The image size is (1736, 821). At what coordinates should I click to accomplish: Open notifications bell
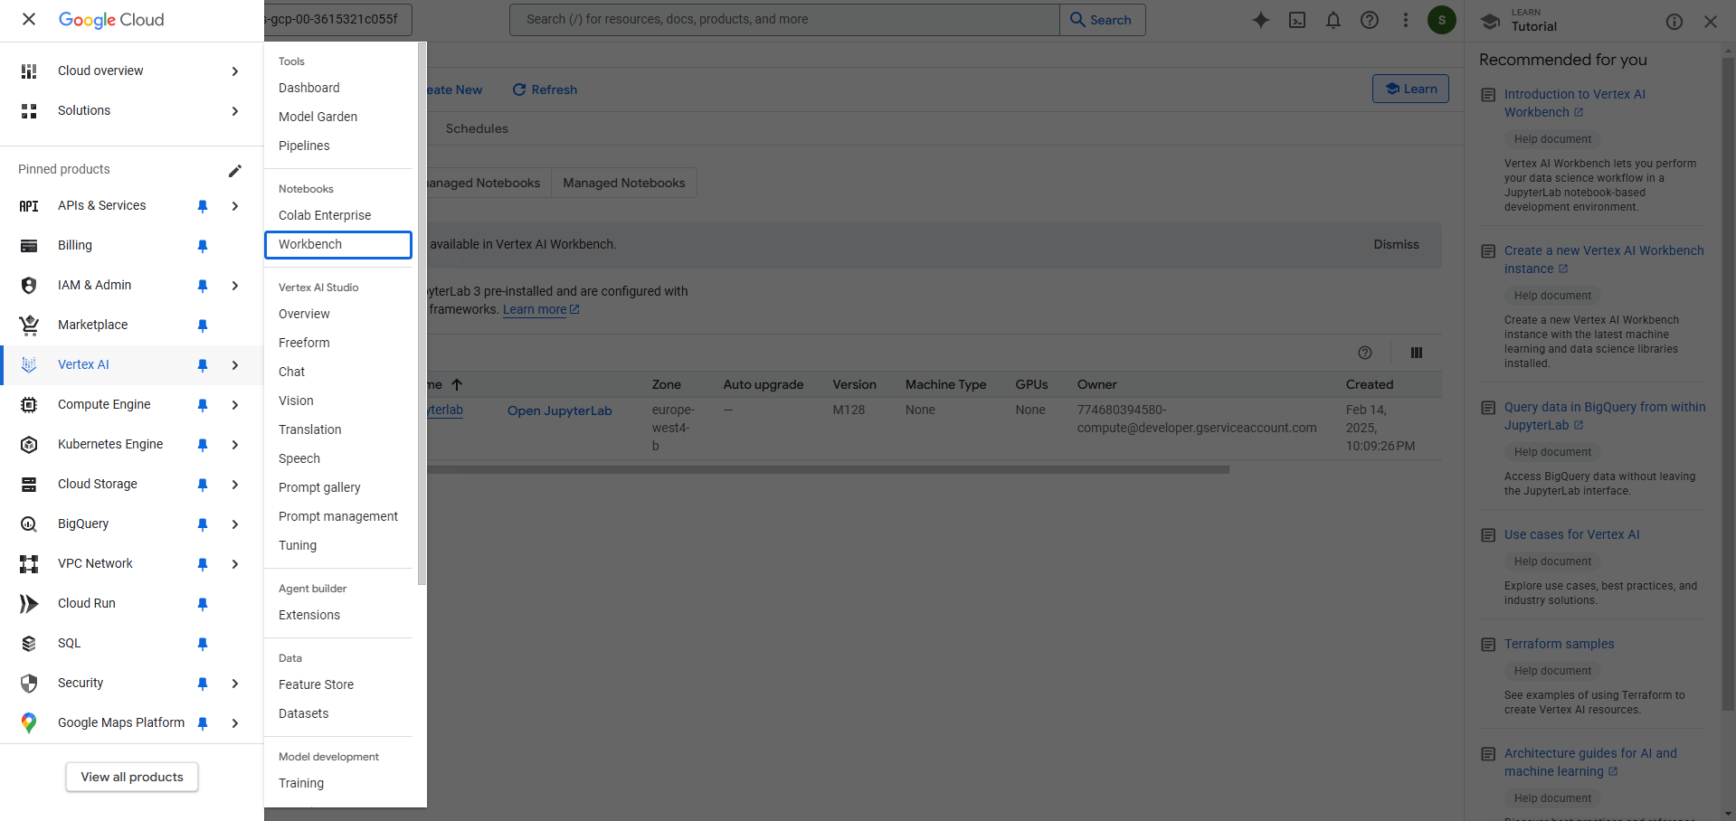point(1333,20)
